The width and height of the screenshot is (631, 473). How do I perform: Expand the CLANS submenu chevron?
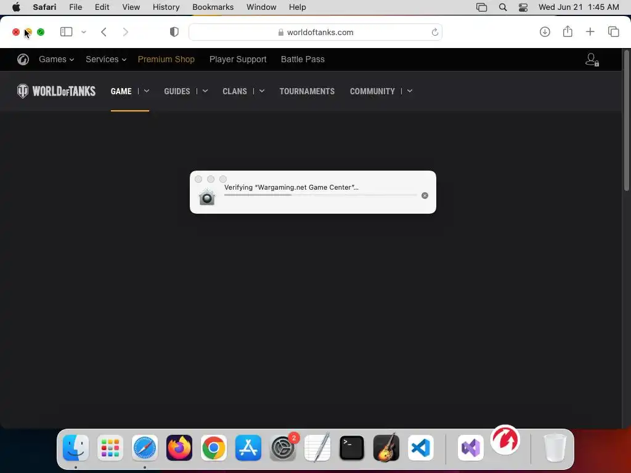[x=262, y=91]
